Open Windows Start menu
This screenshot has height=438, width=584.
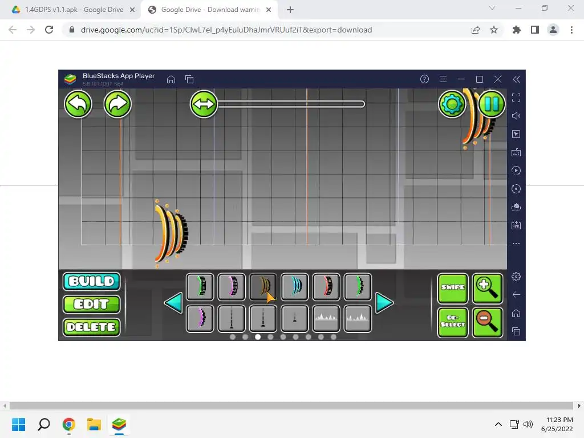18,424
